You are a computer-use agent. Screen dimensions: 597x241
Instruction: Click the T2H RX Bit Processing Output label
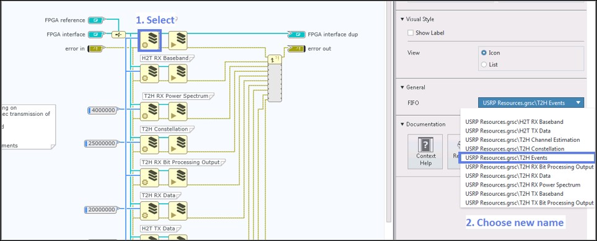click(183, 162)
